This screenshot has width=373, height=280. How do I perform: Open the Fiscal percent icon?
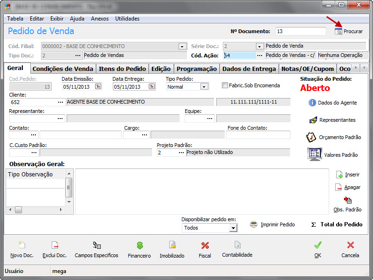tap(205, 245)
